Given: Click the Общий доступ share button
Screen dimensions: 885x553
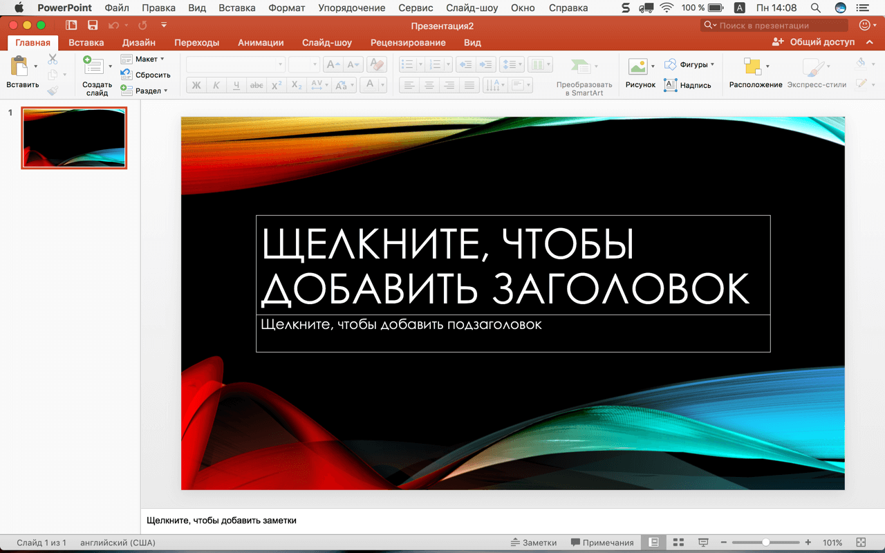Looking at the screenshot, I should pyautogui.click(x=814, y=41).
